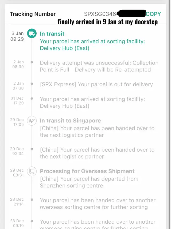Tap the 'Processing for Overseas Shipment' heading

(87, 171)
